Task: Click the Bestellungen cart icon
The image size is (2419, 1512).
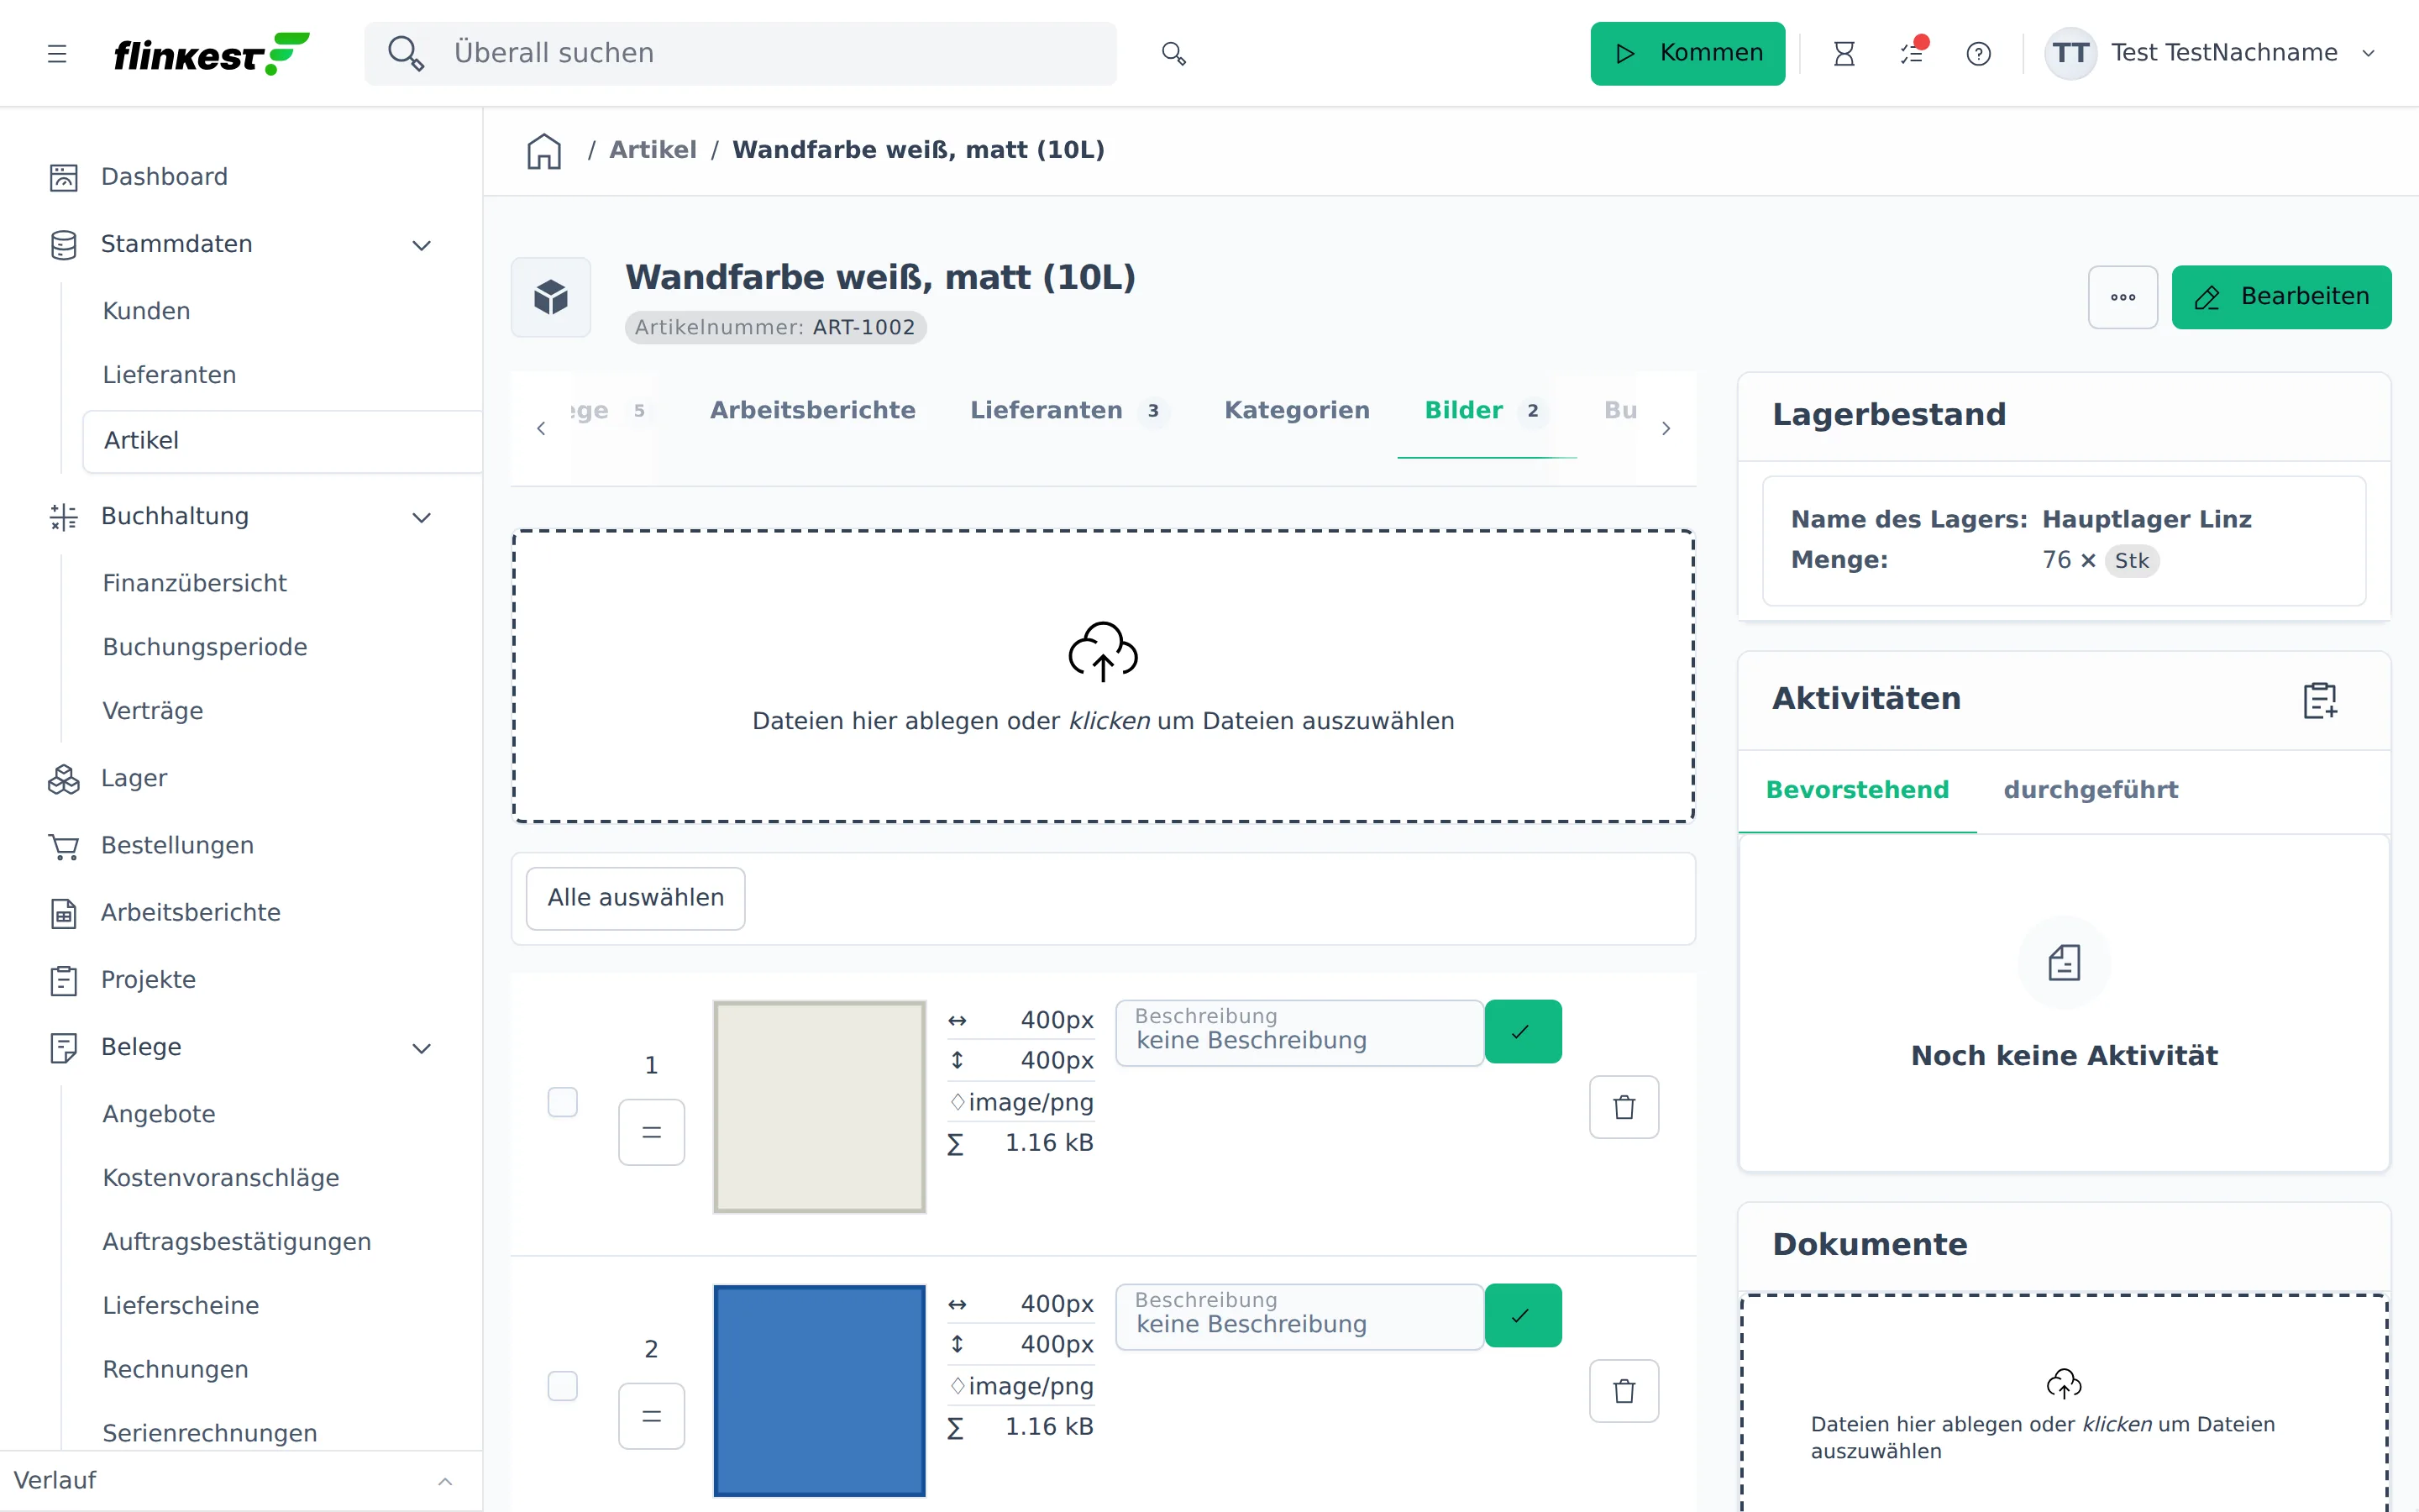Action: (x=63, y=846)
